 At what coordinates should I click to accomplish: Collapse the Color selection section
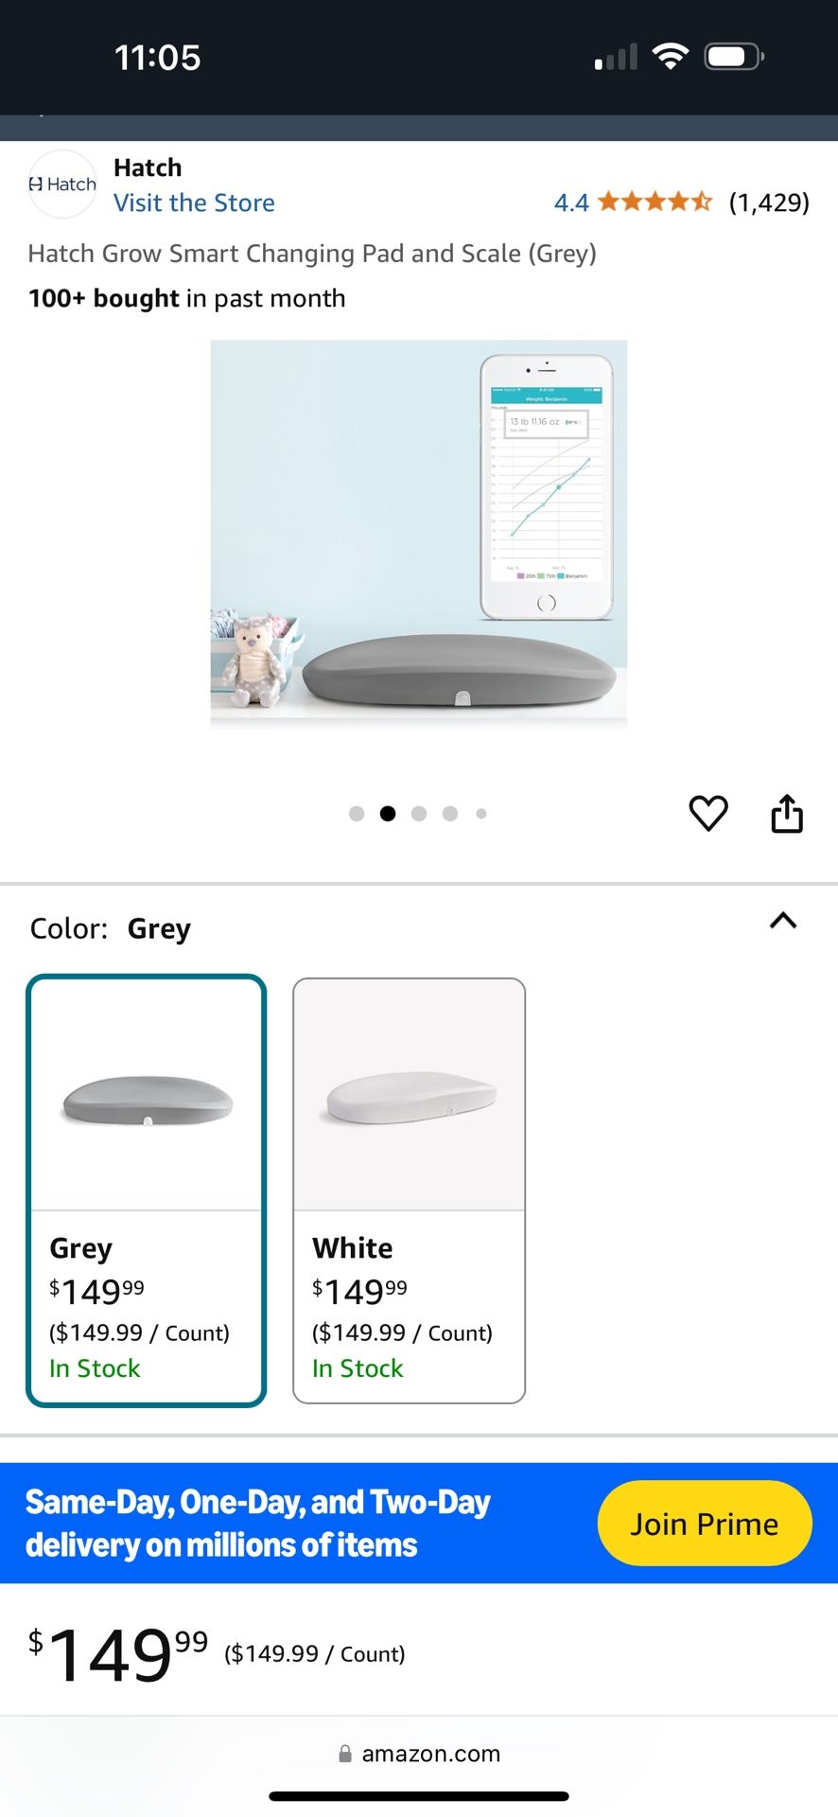783,922
